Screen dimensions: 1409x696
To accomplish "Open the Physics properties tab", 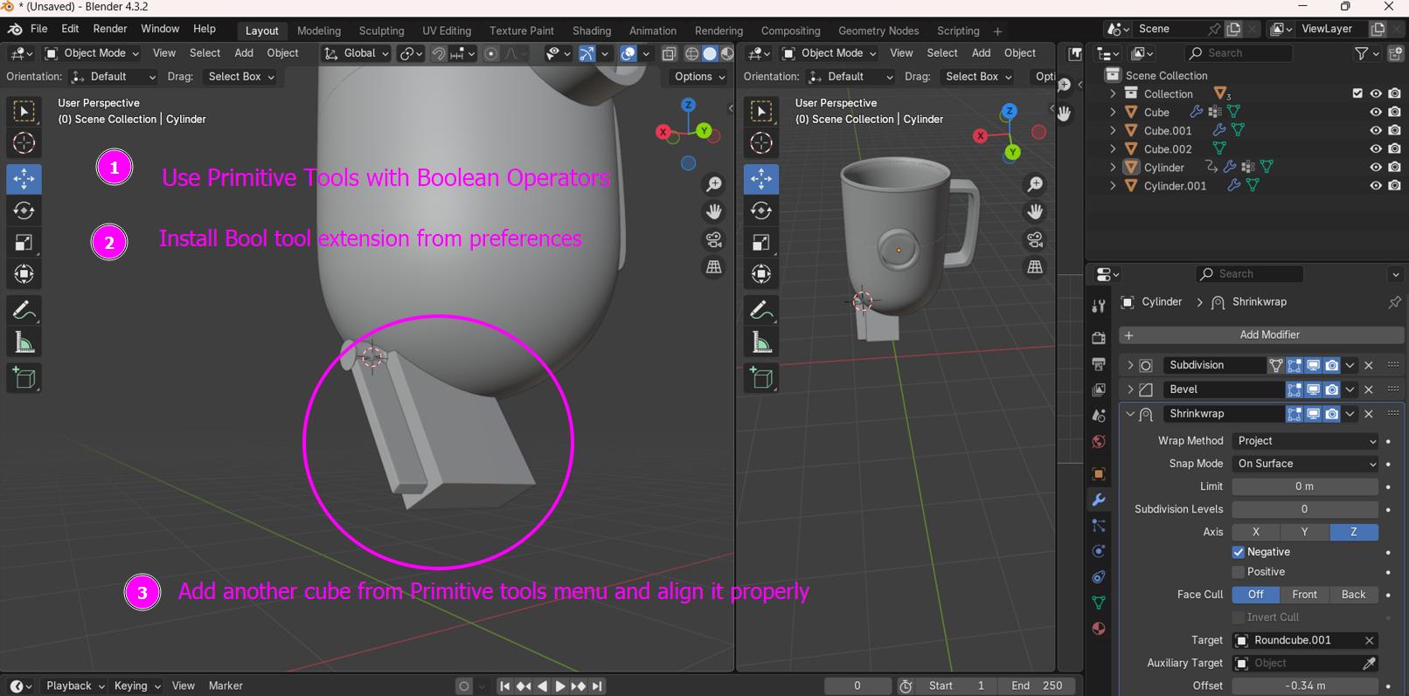I will 1099,551.
